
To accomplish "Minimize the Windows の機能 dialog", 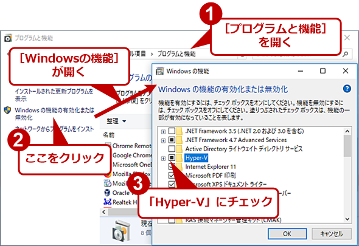I will tap(301, 71).
